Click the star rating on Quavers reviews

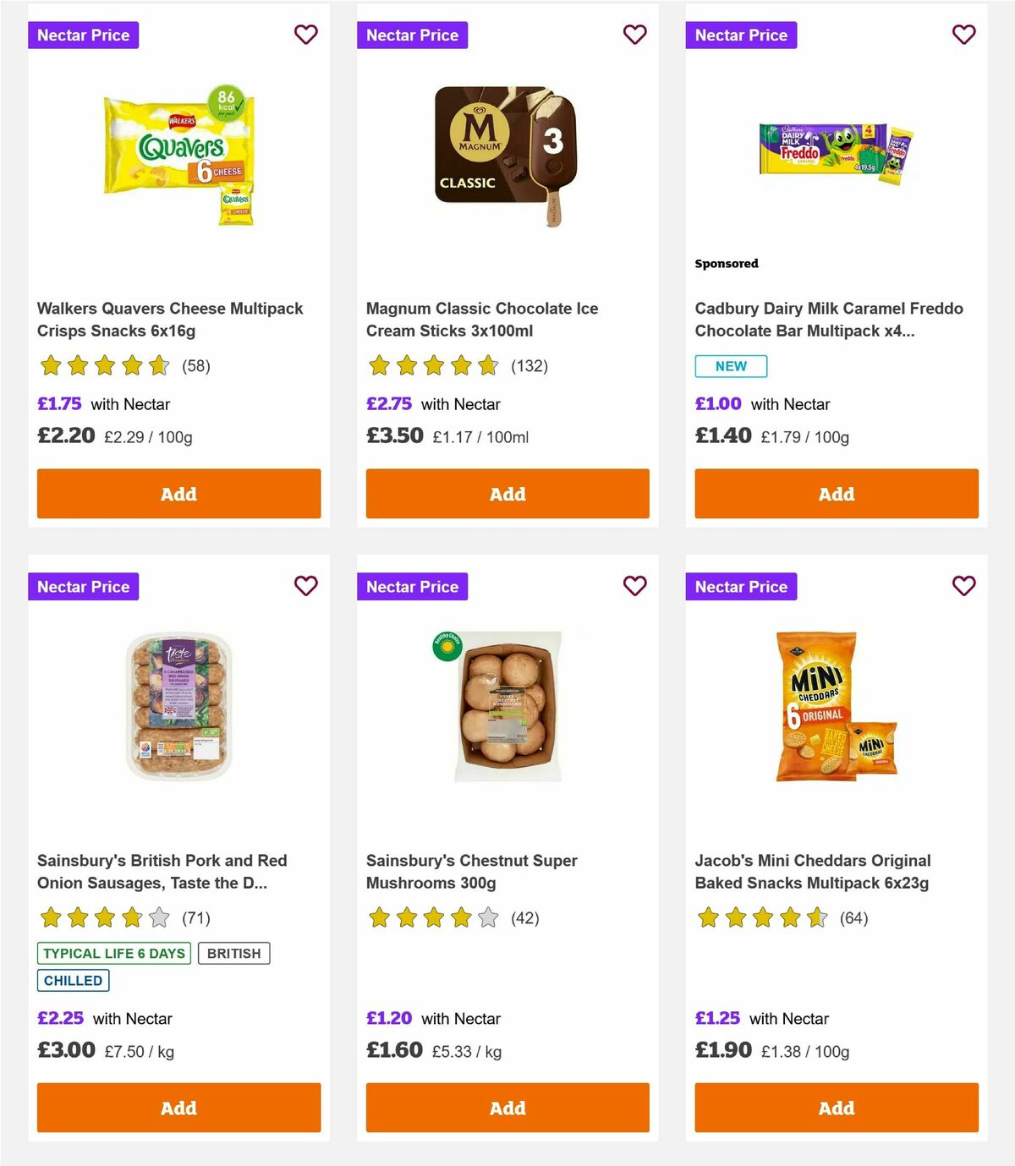point(103,366)
